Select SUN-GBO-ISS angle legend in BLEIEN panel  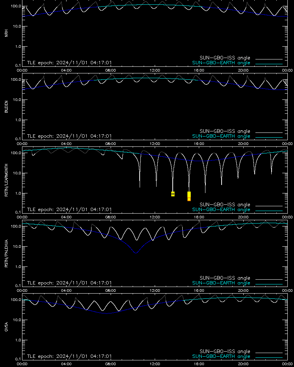pos(225,131)
